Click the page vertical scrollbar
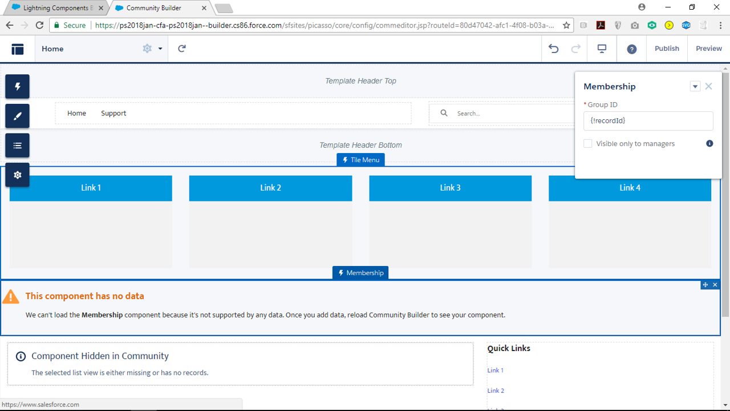Image resolution: width=730 pixels, height=411 pixels. click(x=725, y=194)
